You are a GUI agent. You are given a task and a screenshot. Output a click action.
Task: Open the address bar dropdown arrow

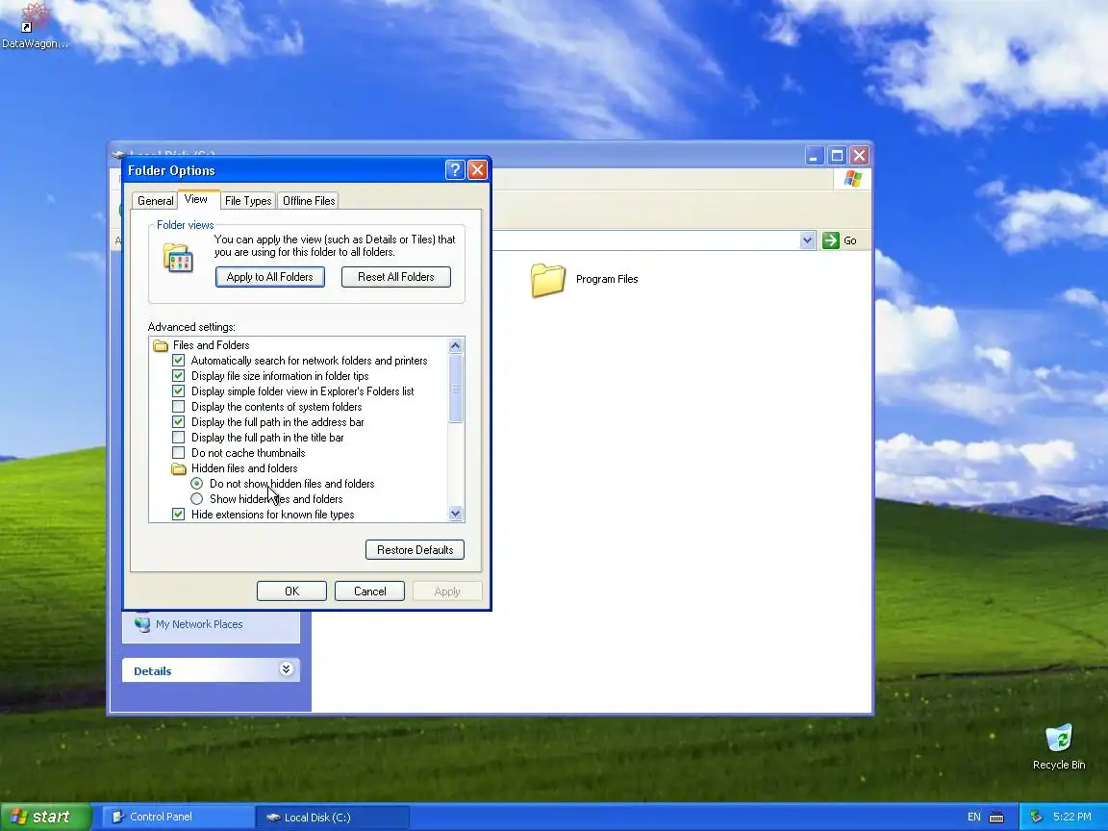(807, 240)
